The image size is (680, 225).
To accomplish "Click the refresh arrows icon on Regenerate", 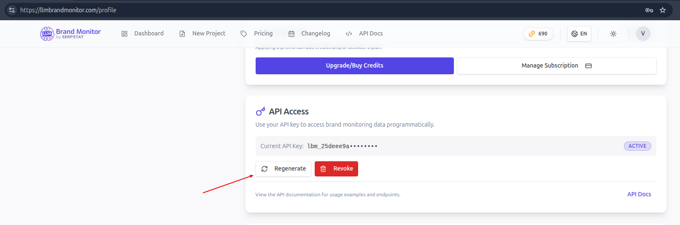I will (x=264, y=169).
